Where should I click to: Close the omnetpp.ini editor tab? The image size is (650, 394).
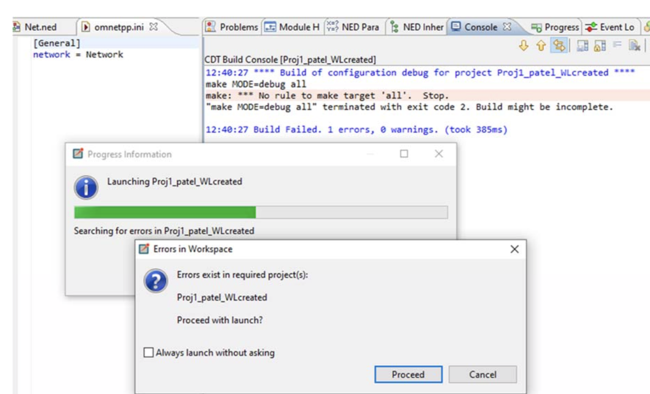coord(154,27)
